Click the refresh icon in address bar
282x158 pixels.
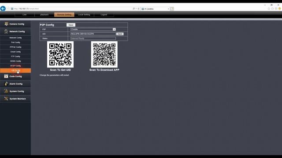[138, 9]
